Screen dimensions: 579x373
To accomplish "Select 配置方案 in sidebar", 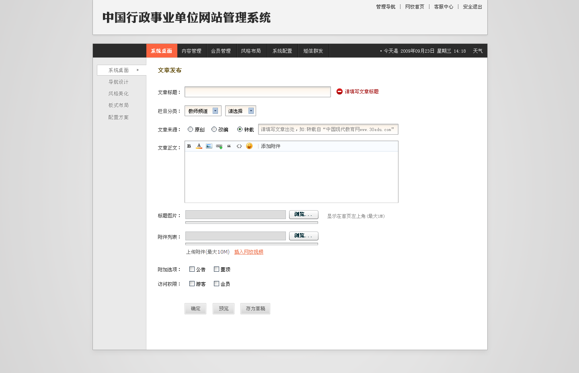I will coord(119,117).
